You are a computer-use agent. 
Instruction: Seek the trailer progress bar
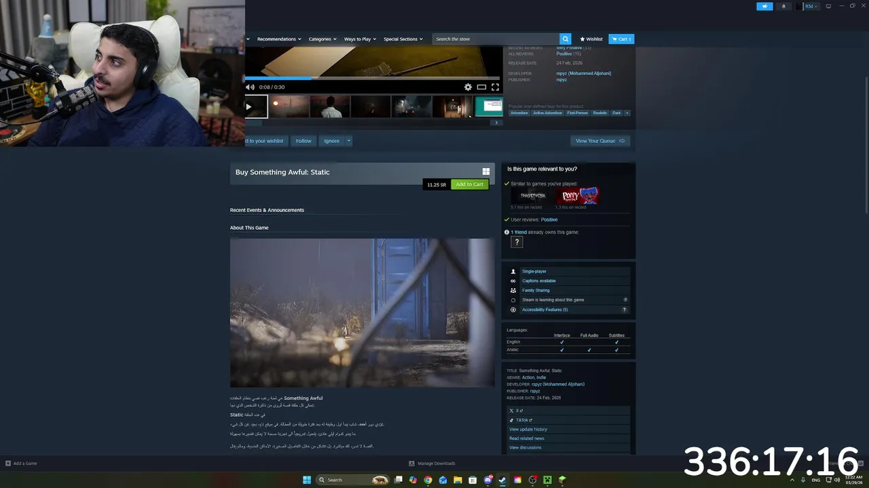click(x=372, y=78)
